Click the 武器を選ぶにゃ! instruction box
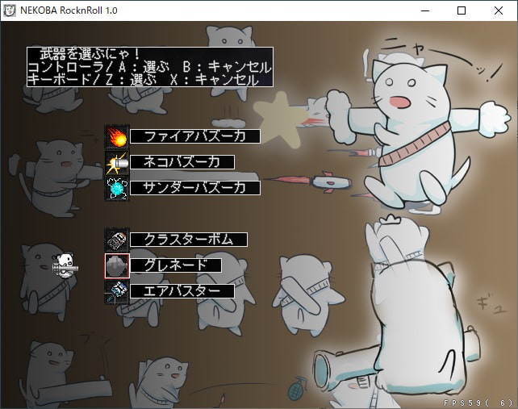The height and width of the screenshot is (409, 518). [x=150, y=67]
